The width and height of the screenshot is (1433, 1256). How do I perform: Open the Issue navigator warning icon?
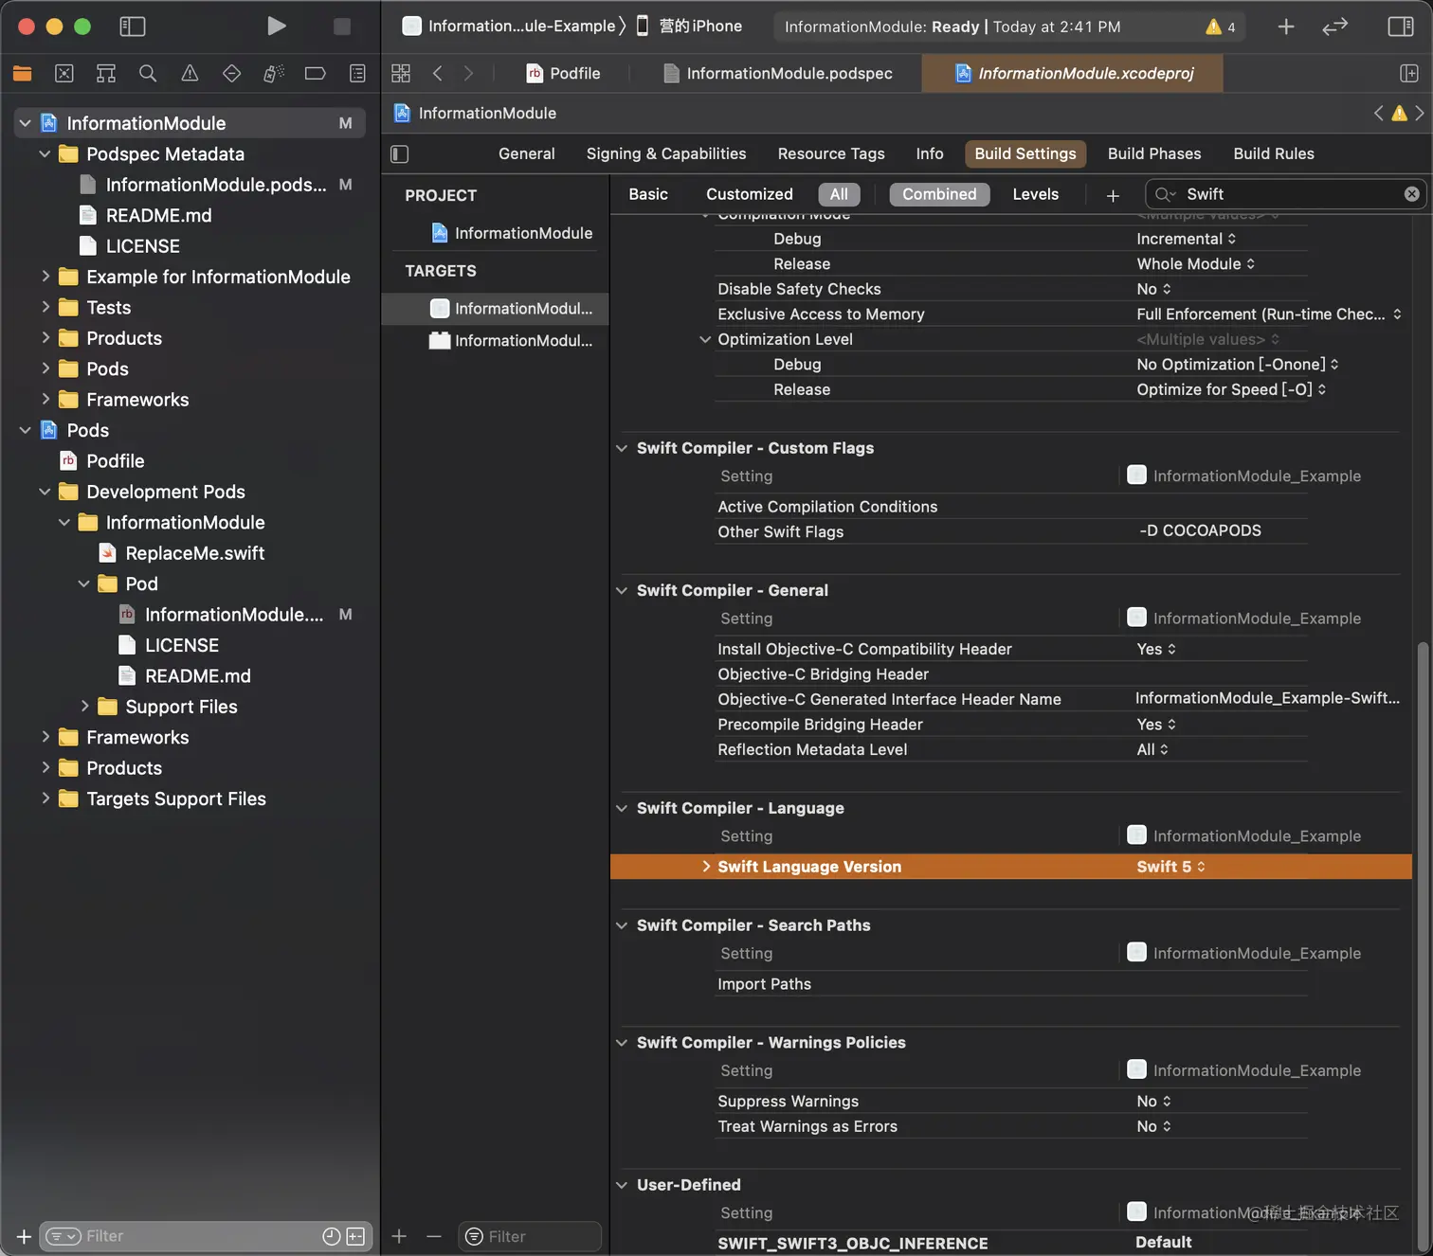point(190,73)
